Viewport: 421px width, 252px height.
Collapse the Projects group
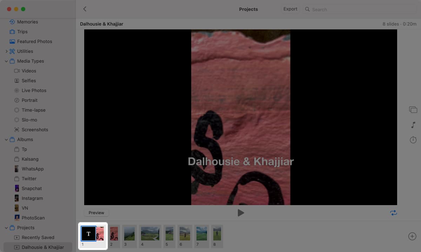[6, 227]
